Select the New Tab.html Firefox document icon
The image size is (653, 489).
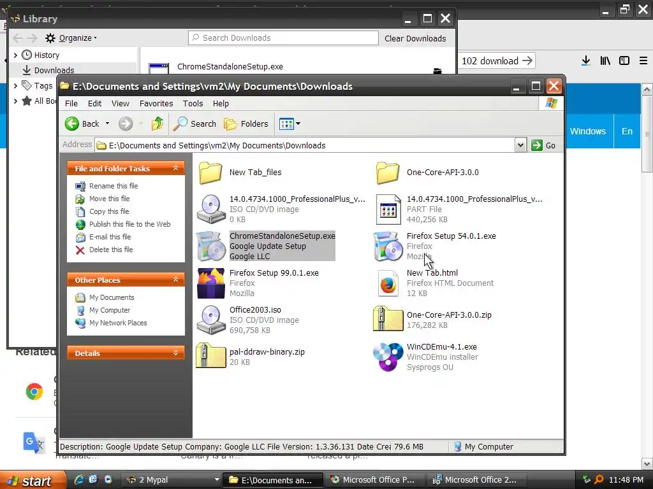tap(388, 283)
